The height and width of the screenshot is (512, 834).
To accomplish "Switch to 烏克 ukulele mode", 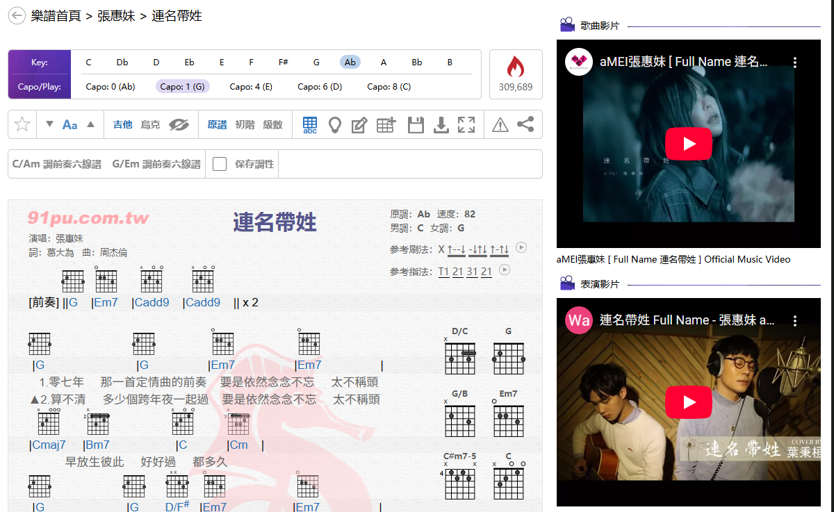I will pos(150,125).
